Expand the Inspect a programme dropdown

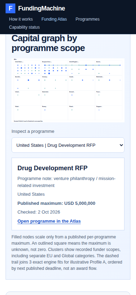pyautogui.click(x=68, y=145)
